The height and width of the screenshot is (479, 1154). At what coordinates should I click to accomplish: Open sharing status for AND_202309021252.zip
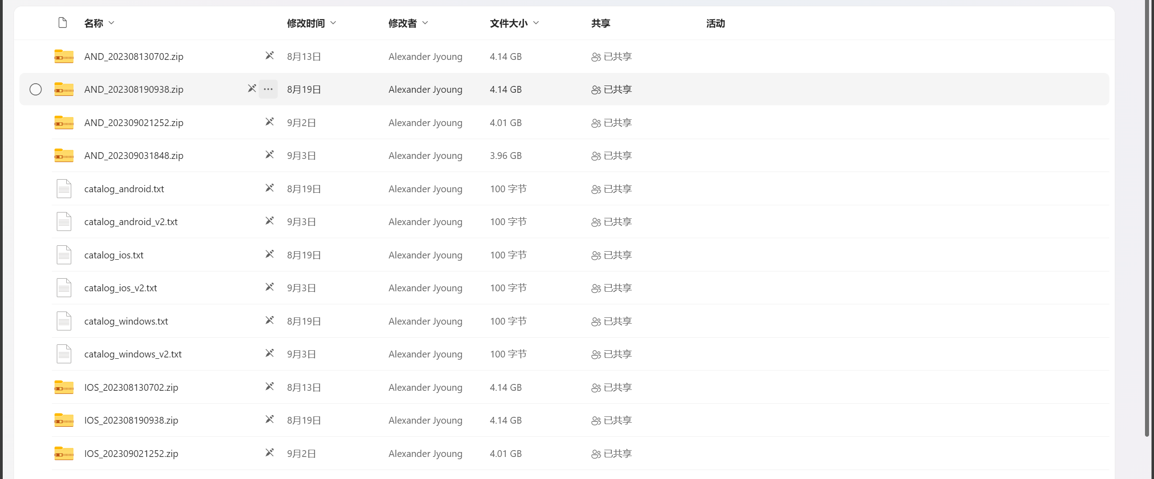[612, 123]
